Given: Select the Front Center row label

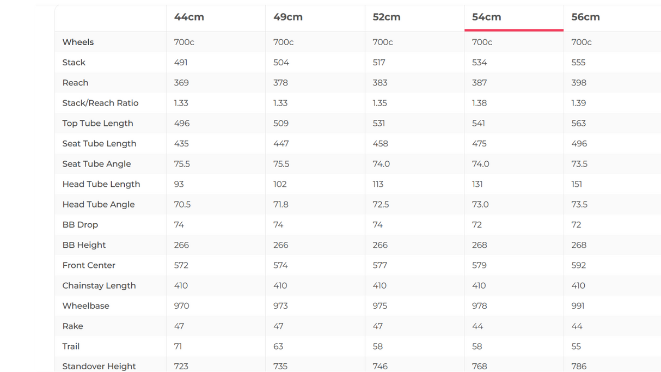Looking at the screenshot, I should pos(89,265).
